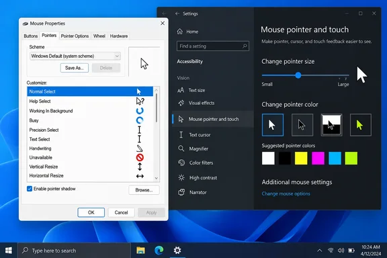Image resolution: width=387 pixels, height=258 pixels.
Task: Pick the lime green suggested pointer color
Action: tap(351, 159)
